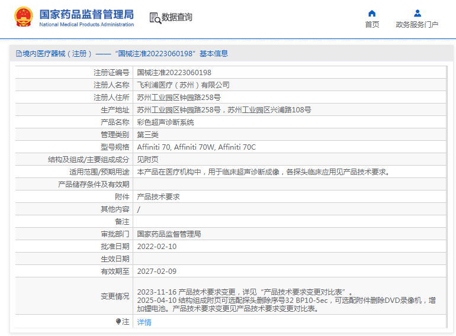Click the 国家药品监督管理局 site title

86,14
